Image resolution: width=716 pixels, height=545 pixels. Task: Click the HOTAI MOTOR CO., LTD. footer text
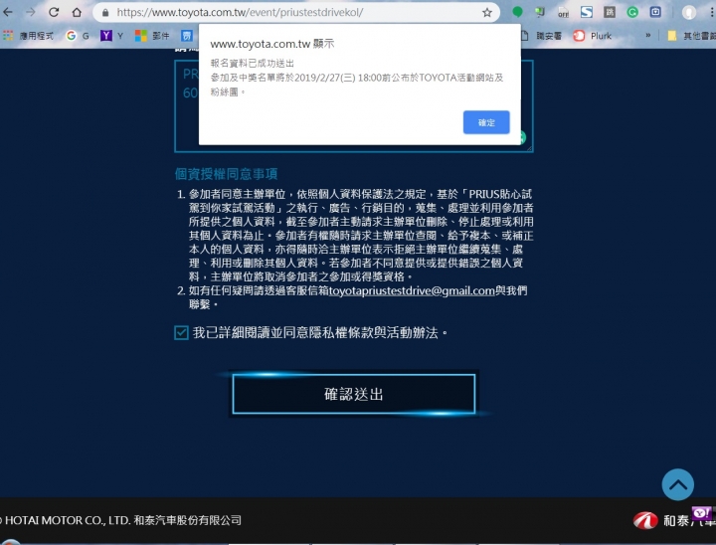pos(120,520)
